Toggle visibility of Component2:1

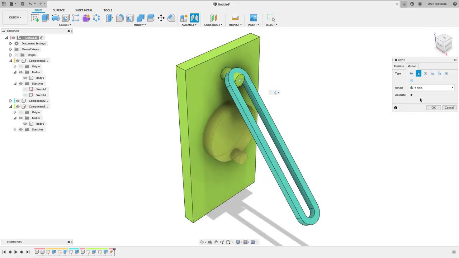[x=18, y=101]
